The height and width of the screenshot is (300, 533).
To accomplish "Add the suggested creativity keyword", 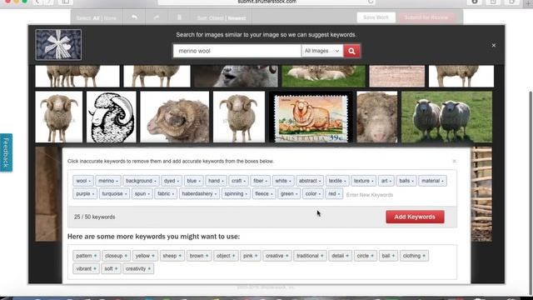I will pyautogui.click(x=138, y=268).
